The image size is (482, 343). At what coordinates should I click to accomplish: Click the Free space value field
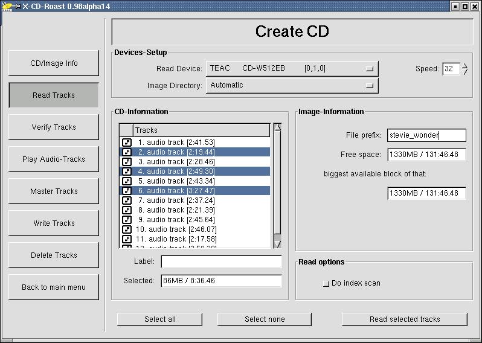click(x=426, y=155)
